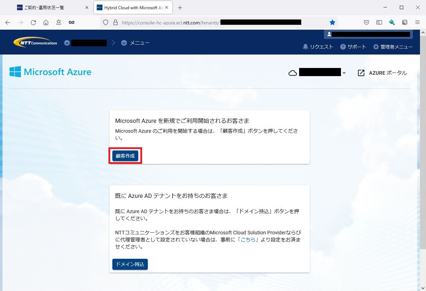Open the shield tracking protection icon
The width and height of the screenshot is (426, 291).
pos(105,22)
